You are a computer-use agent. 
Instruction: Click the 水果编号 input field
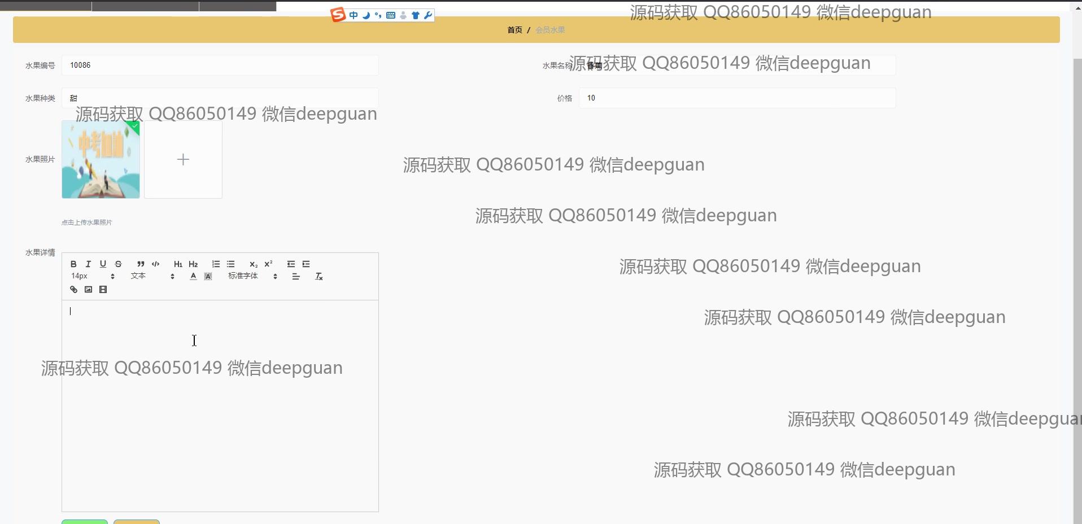[220, 65]
